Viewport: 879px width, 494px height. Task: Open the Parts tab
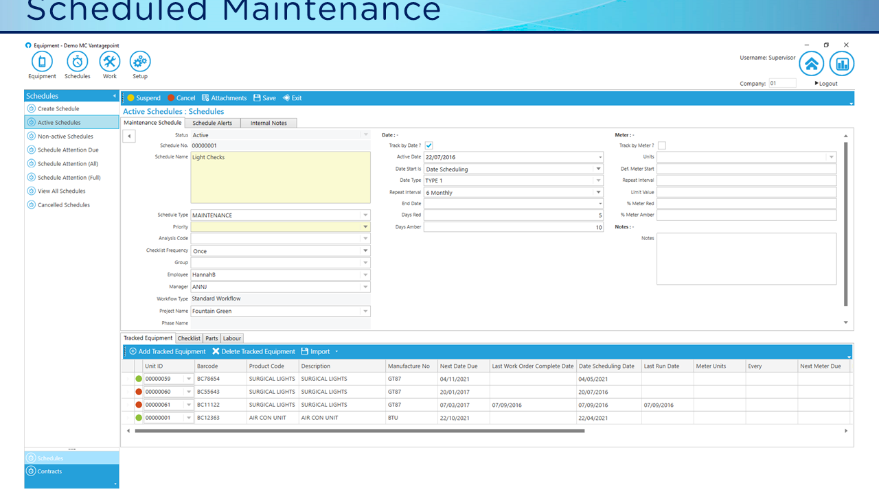click(x=212, y=338)
